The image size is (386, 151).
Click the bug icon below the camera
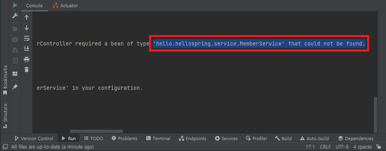pyautogui.click(x=15, y=50)
